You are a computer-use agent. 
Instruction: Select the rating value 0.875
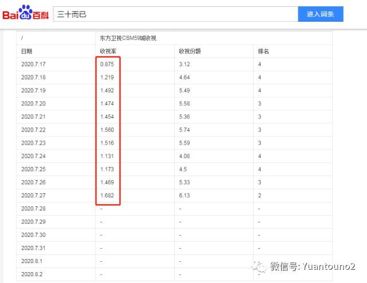(x=107, y=64)
